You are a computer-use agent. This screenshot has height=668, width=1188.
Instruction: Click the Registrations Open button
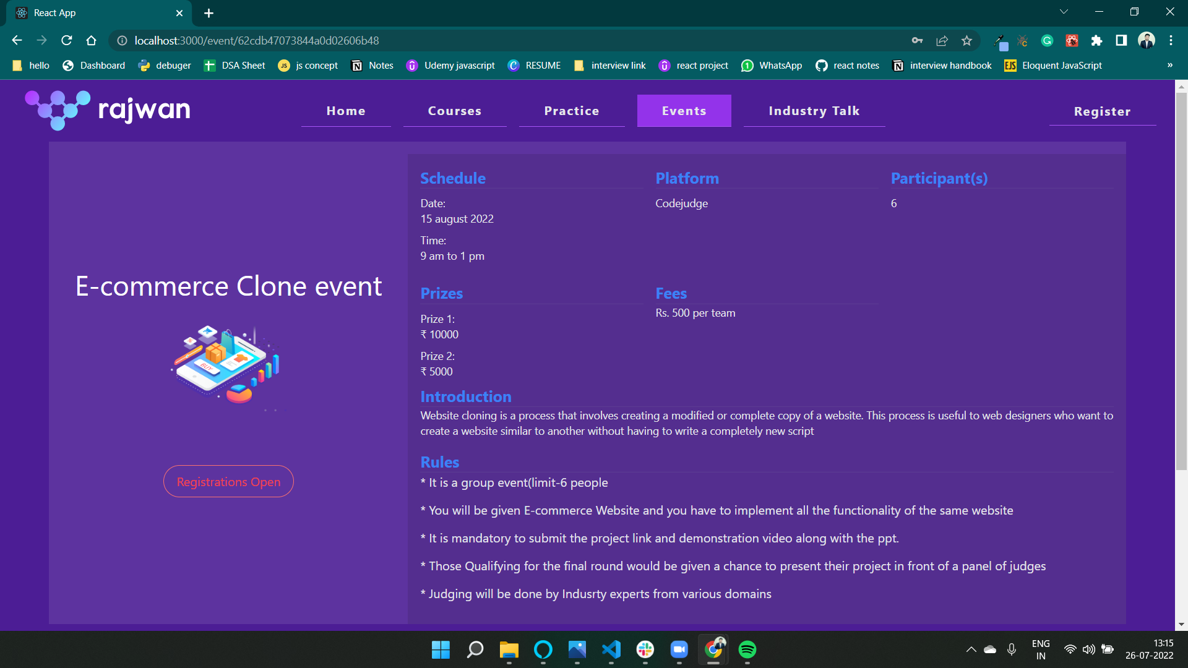coord(228,481)
